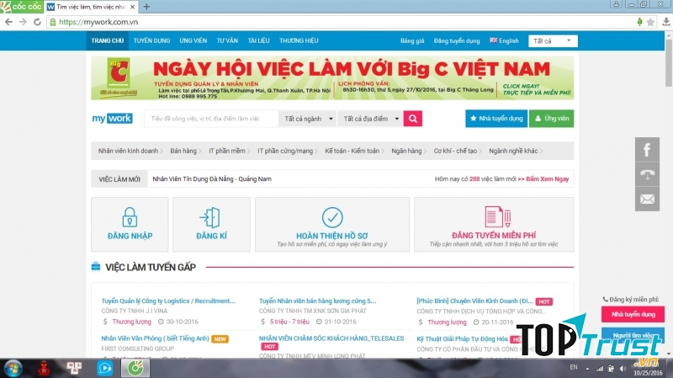Click the job search text field

click(211, 119)
